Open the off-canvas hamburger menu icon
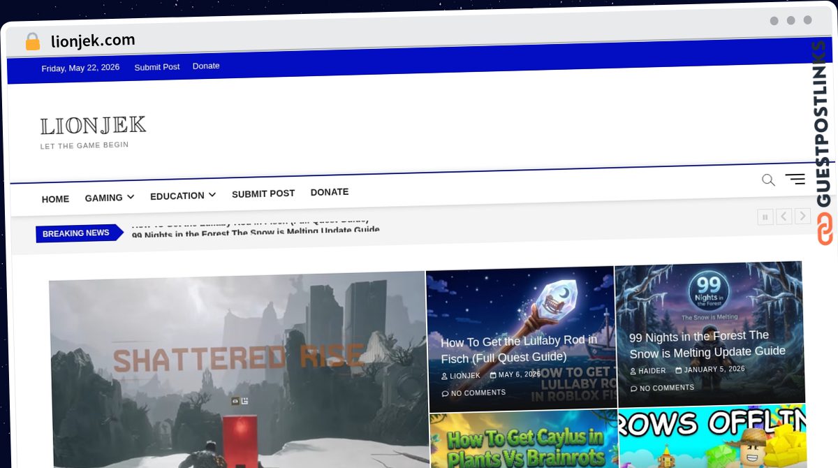838x468 pixels. [x=795, y=179]
